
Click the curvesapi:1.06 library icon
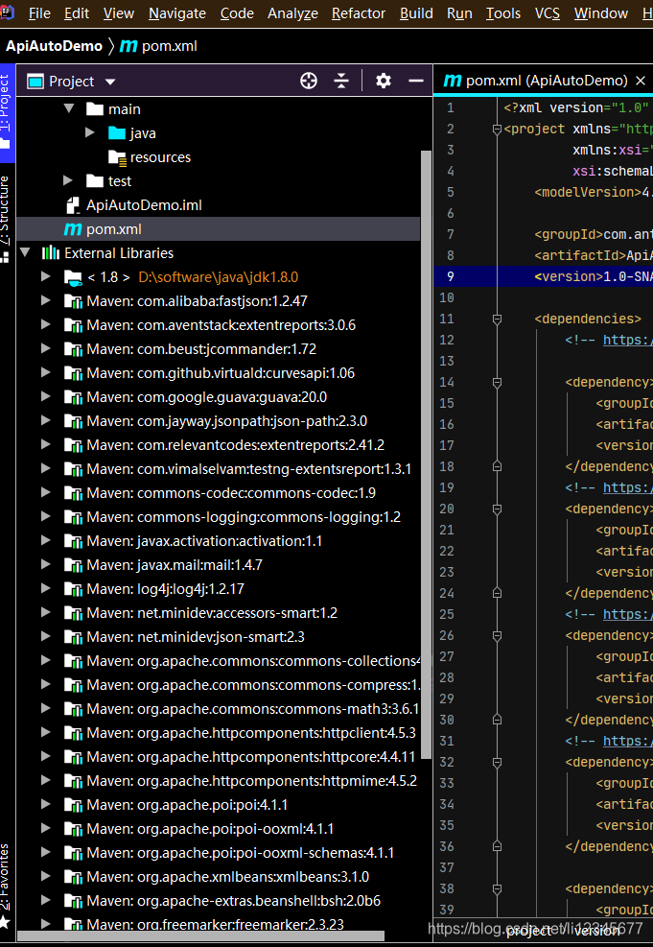(x=73, y=373)
